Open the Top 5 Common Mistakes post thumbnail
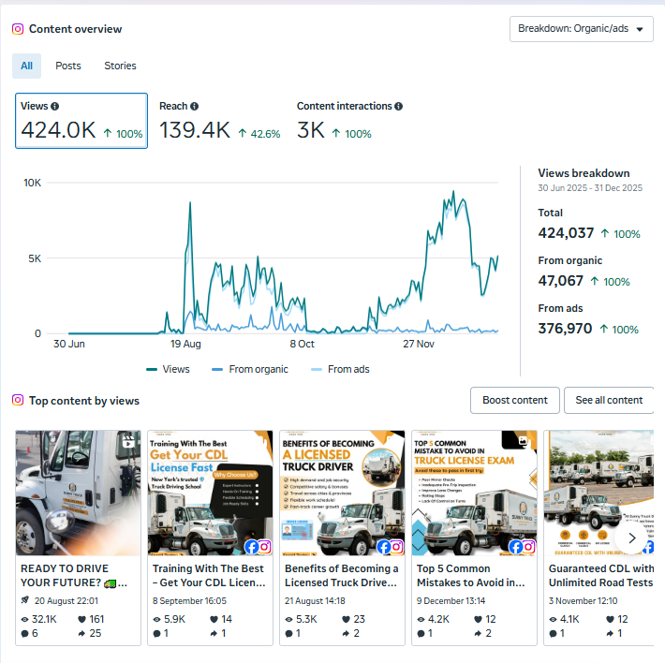The image size is (665, 663). click(x=474, y=493)
